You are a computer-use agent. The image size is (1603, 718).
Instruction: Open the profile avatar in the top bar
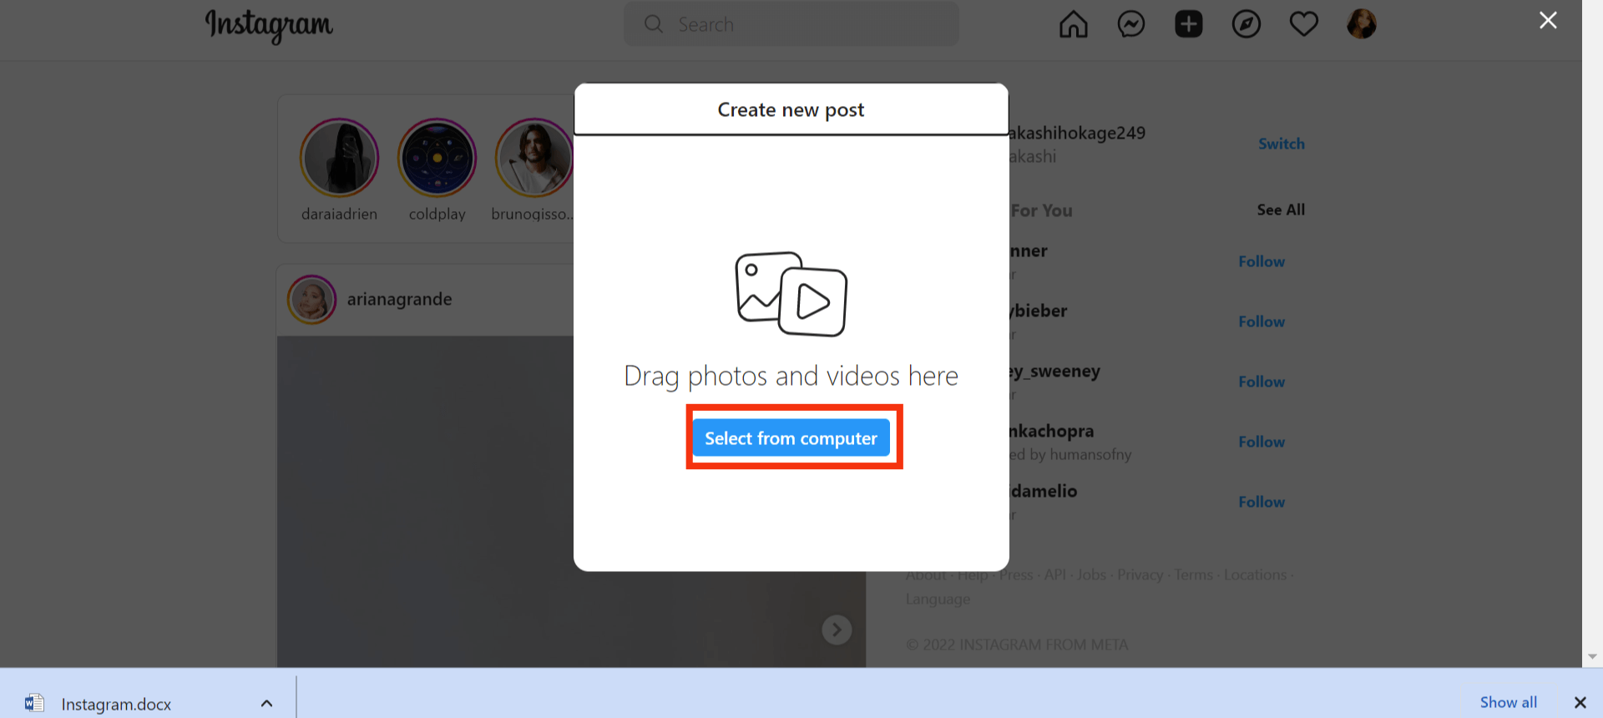1361,24
